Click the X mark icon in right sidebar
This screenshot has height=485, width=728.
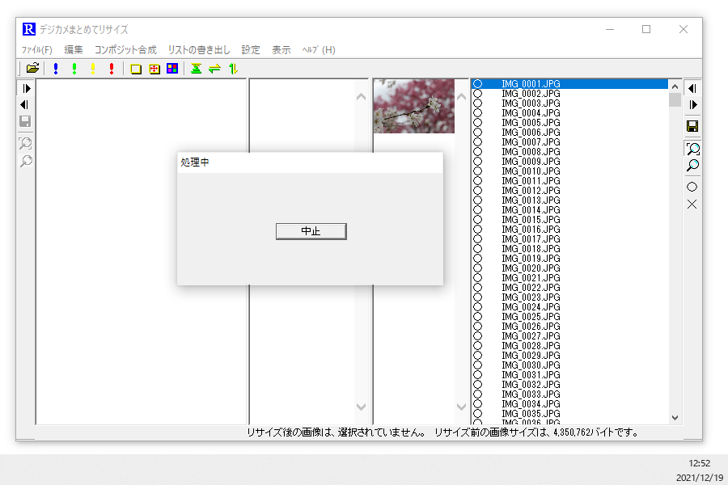tap(692, 205)
